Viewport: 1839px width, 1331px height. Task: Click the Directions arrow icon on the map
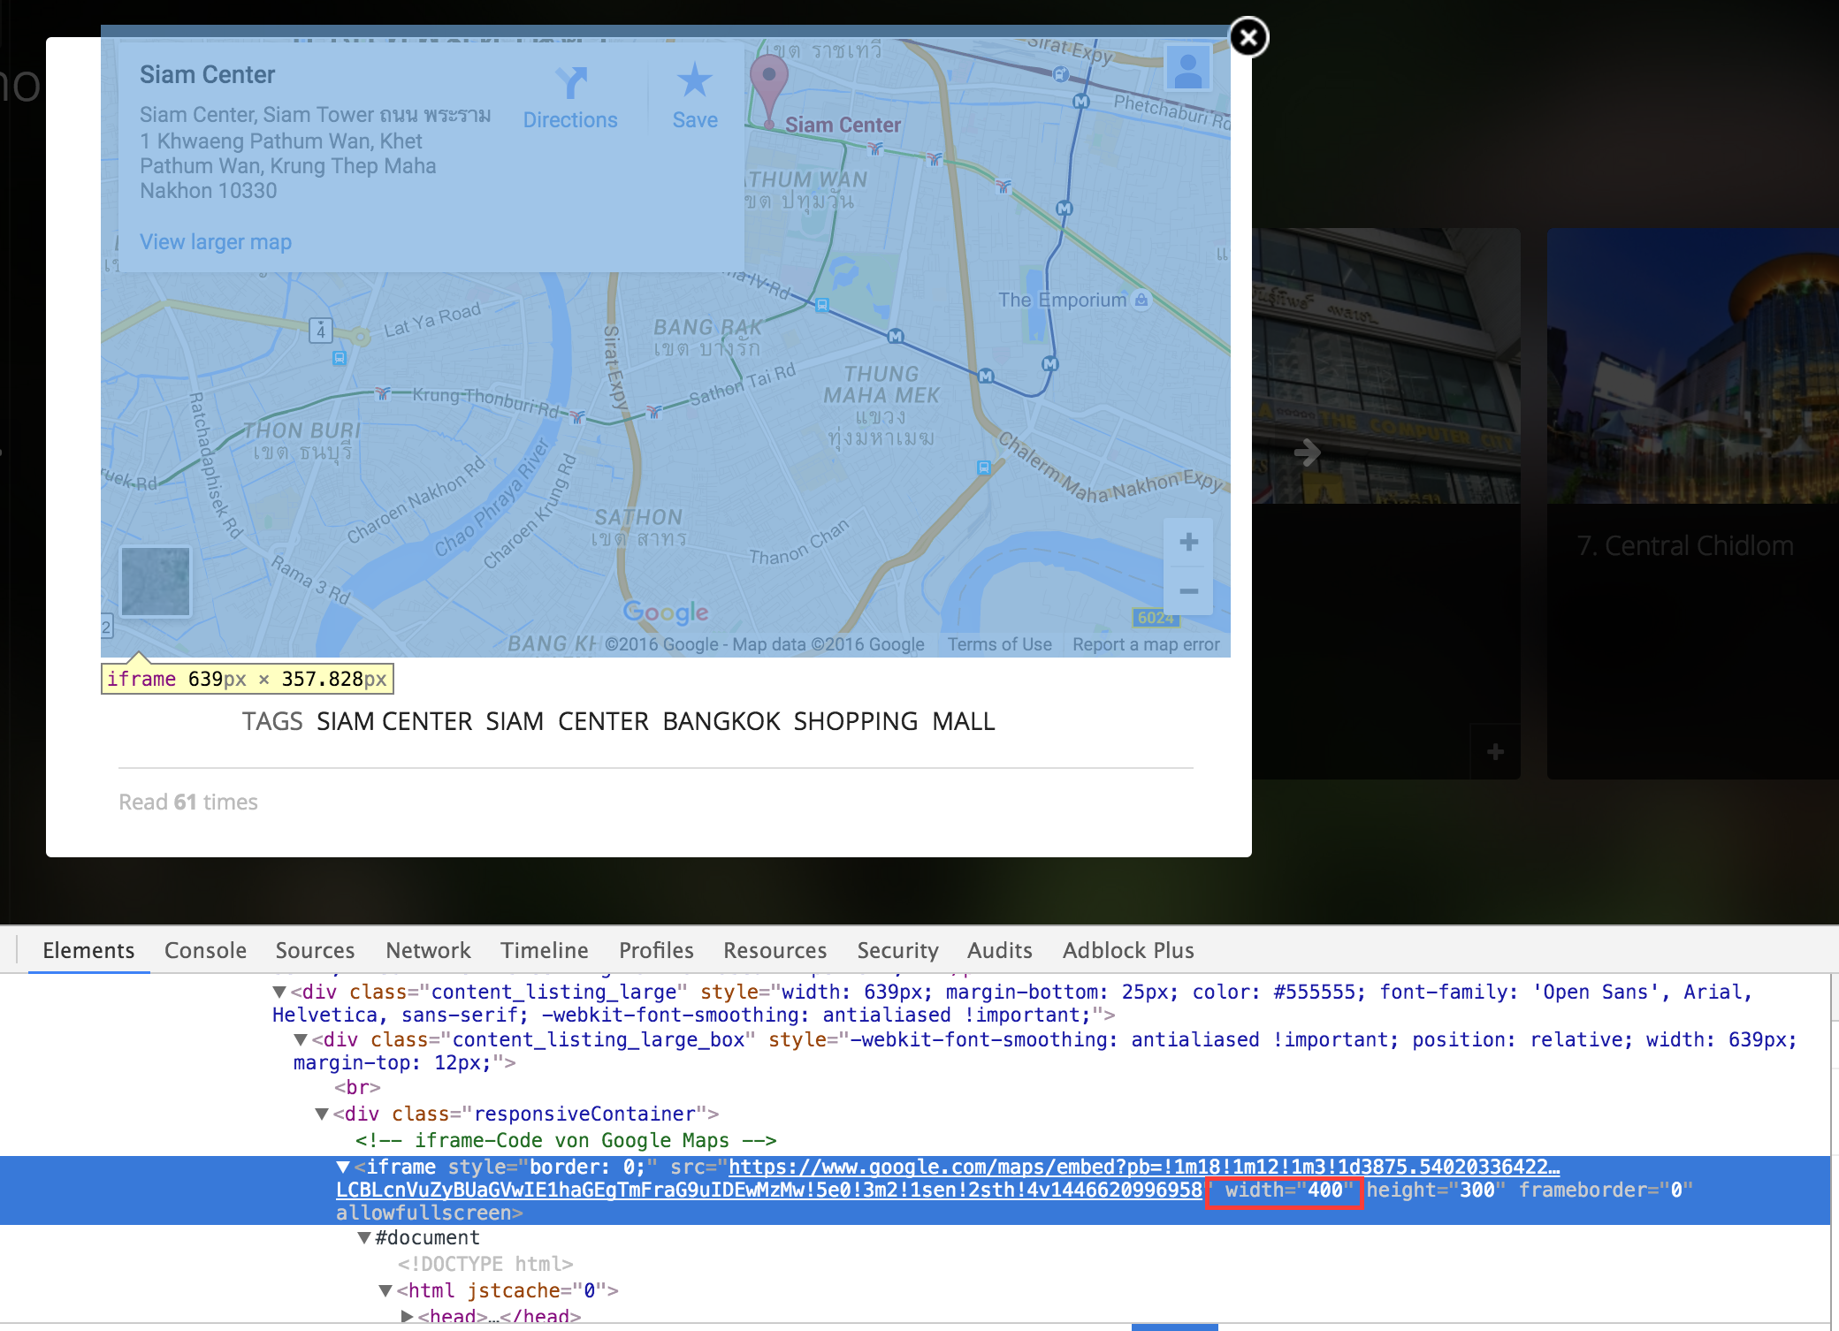pos(571,82)
